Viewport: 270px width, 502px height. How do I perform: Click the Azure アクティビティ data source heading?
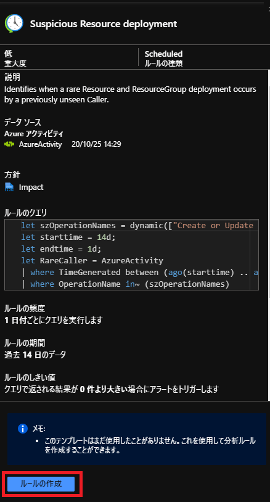point(34,133)
